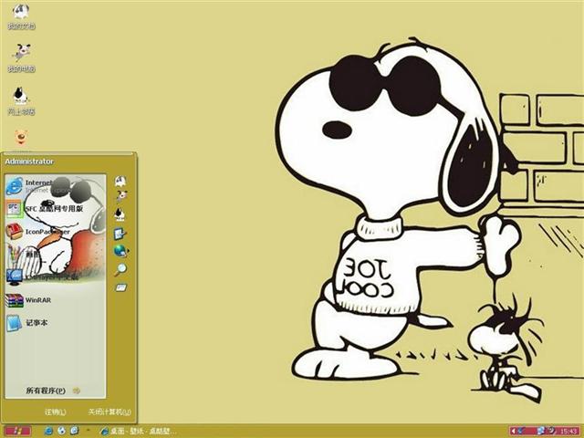This screenshot has width=584, height=438.
Task: Expand hidden tray icons with the arrow
Action: (x=513, y=431)
